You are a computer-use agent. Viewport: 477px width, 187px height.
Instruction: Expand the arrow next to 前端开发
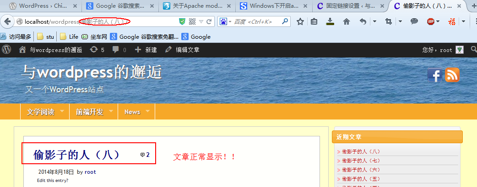point(111,111)
